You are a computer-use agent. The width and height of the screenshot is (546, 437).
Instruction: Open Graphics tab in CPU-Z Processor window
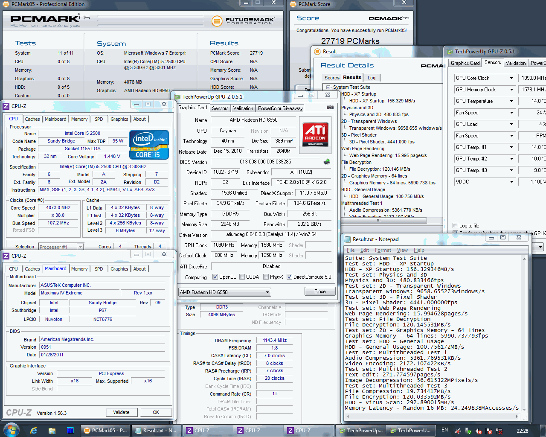tap(119, 119)
